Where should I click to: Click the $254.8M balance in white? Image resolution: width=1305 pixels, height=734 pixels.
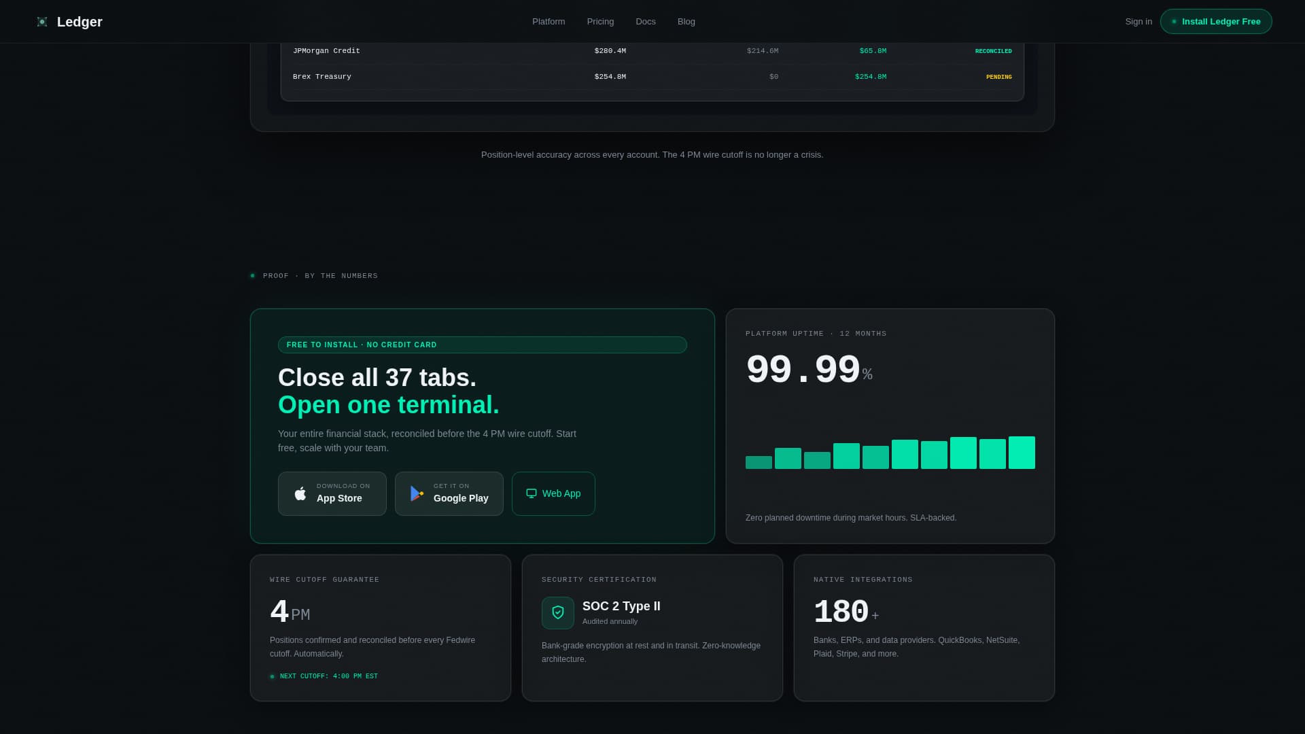[x=610, y=77]
